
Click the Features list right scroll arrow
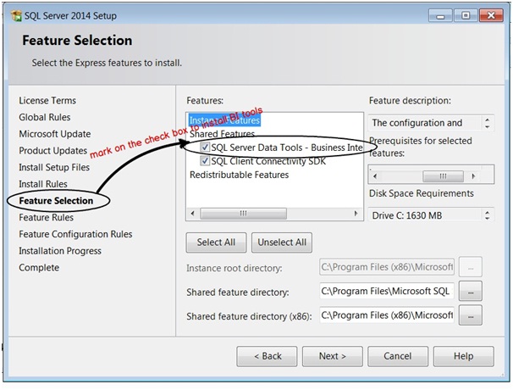click(356, 214)
